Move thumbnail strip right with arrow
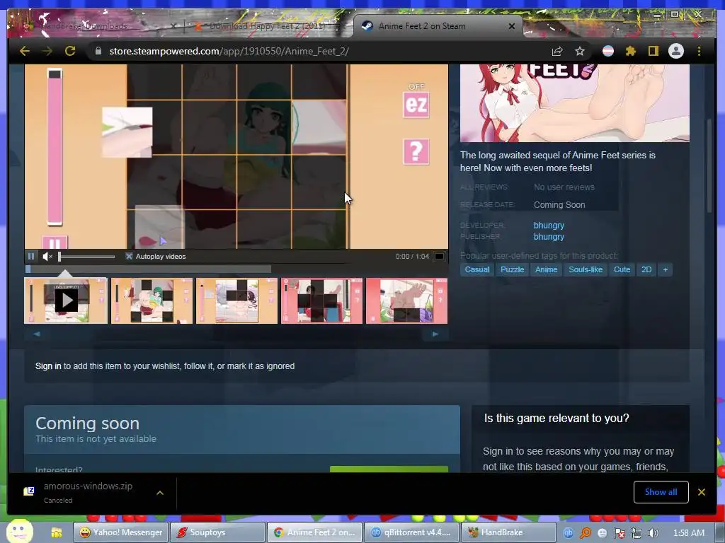 435,334
